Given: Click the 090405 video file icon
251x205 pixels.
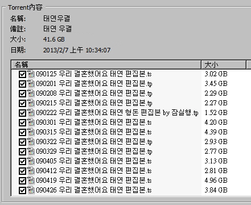Looking at the screenshot, I should coord(31,161).
